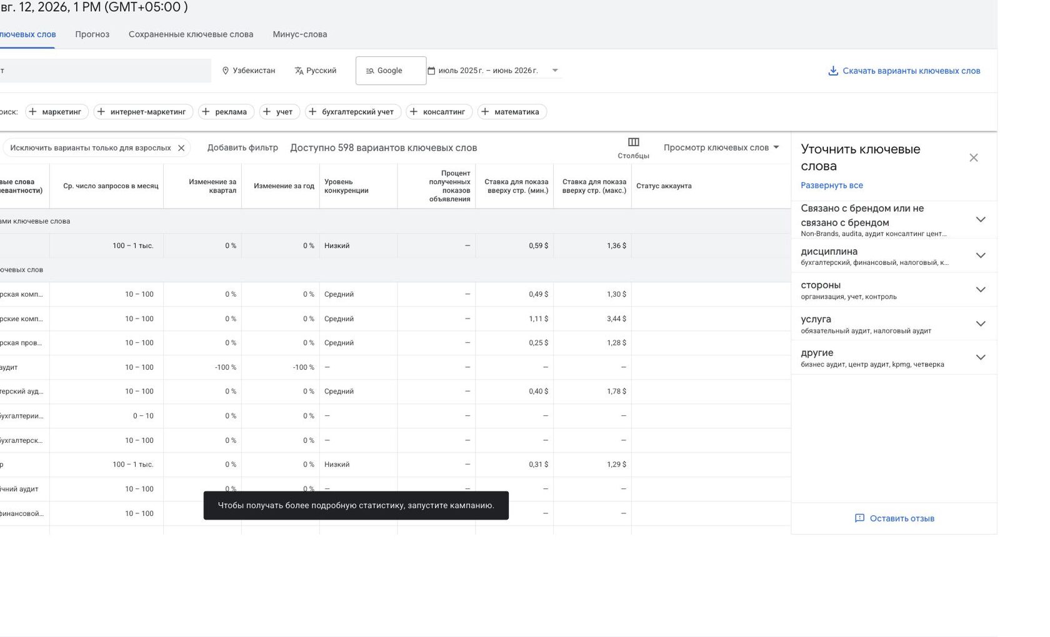Image resolution: width=1050 pixels, height=637 pixels.
Task: Add интернет-маркетинг suggestion chip
Action: click(x=143, y=112)
